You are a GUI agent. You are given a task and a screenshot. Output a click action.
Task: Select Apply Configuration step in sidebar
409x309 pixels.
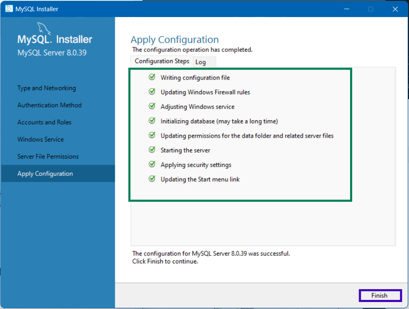tap(58, 173)
